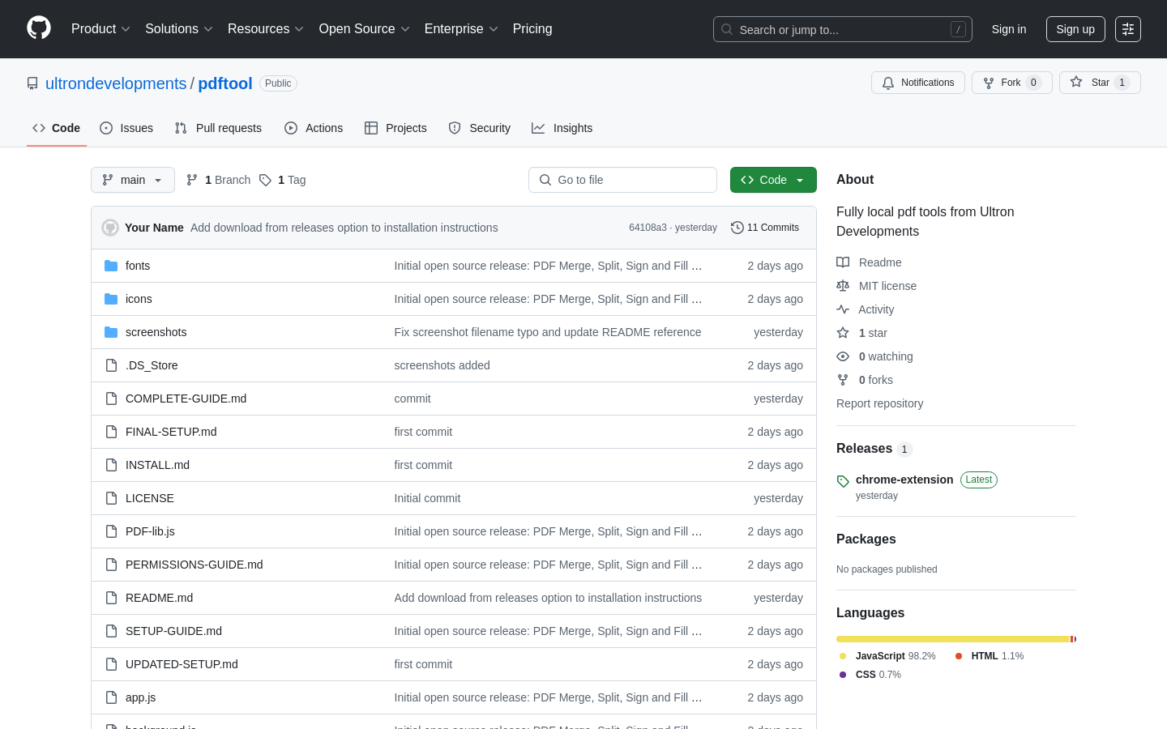
Task: Open the UPDATED-SETUP.md file
Action: click(182, 664)
